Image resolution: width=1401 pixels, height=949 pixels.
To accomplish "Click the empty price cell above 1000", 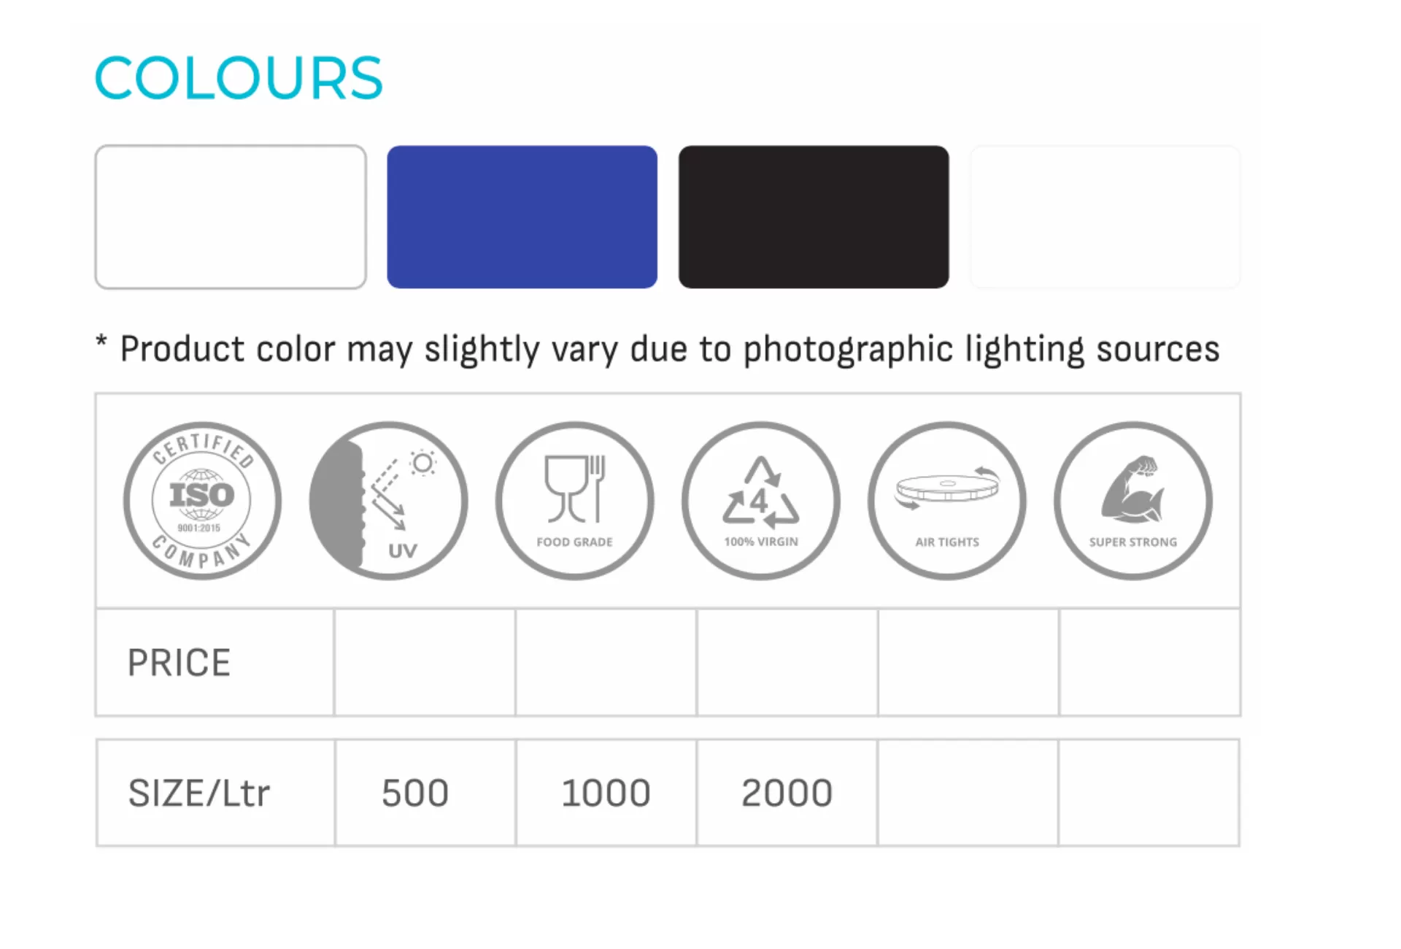I will coord(606,663).
